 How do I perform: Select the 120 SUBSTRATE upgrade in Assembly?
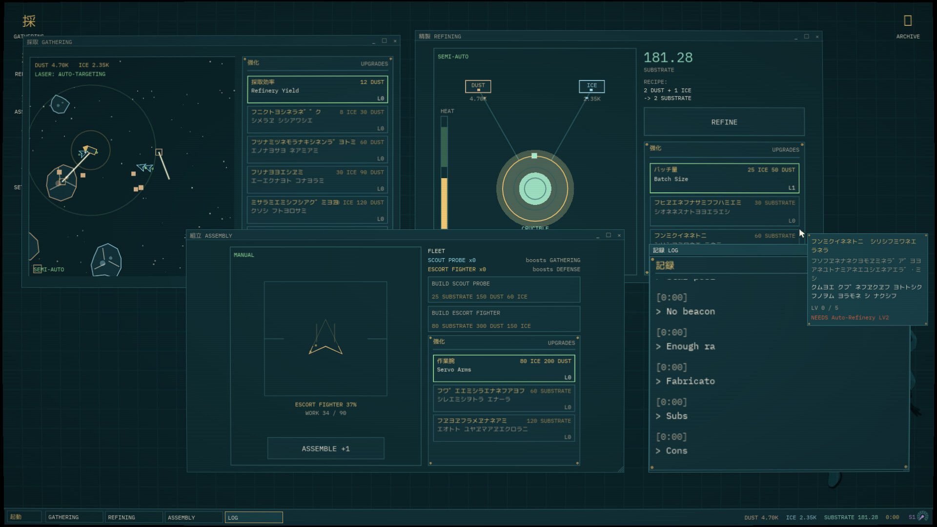point(504,428)
